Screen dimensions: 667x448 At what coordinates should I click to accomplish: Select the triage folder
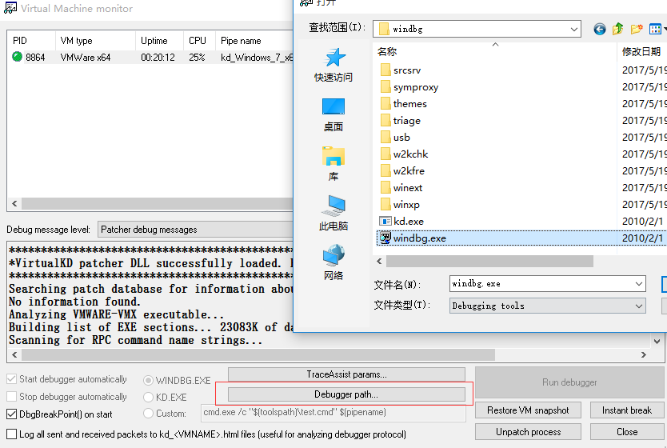pos(400,121)
